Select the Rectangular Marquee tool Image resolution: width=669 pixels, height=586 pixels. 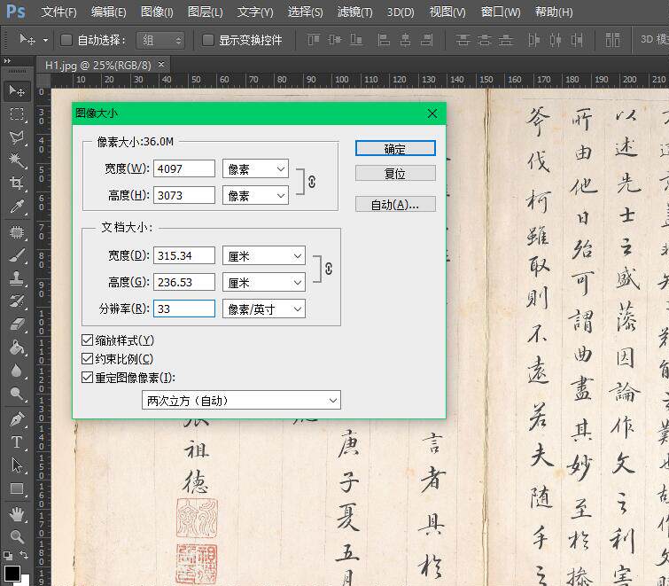17,114
